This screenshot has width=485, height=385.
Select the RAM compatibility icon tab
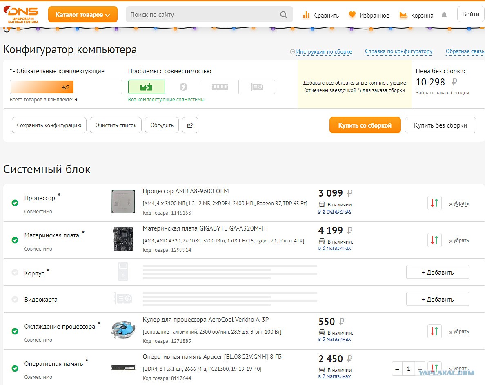click(x=220, y=87)
